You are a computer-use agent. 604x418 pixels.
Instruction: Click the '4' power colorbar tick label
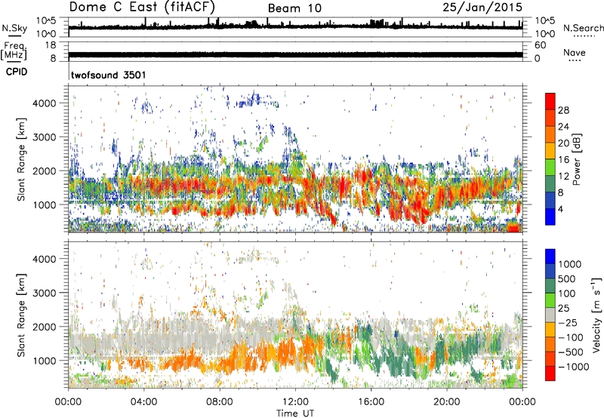(x=560, y=209)
